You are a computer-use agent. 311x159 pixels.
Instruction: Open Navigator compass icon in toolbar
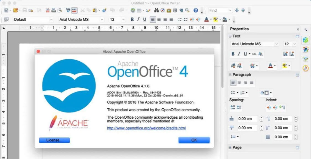pos(163,10)
